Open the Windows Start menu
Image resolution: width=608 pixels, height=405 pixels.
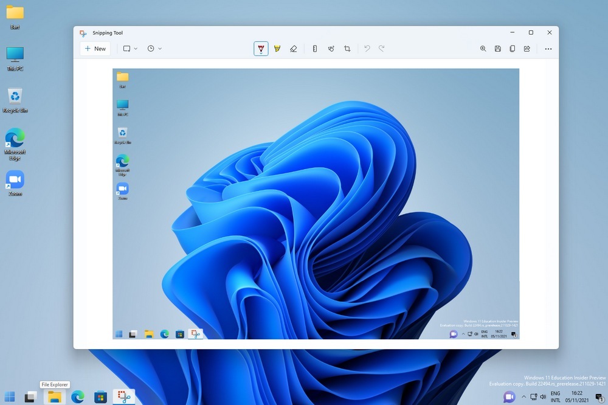[11, 397]
